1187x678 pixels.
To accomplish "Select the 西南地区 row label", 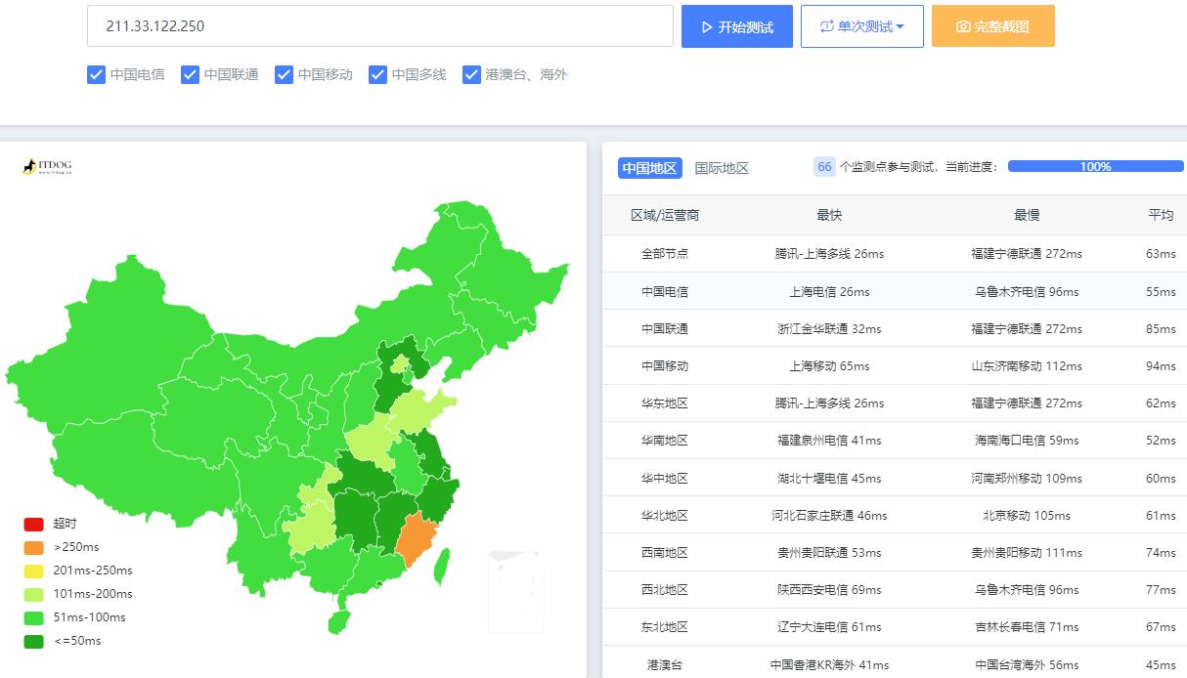I will (665, 552).
